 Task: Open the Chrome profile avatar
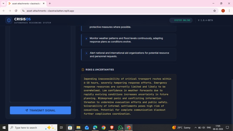223,11
